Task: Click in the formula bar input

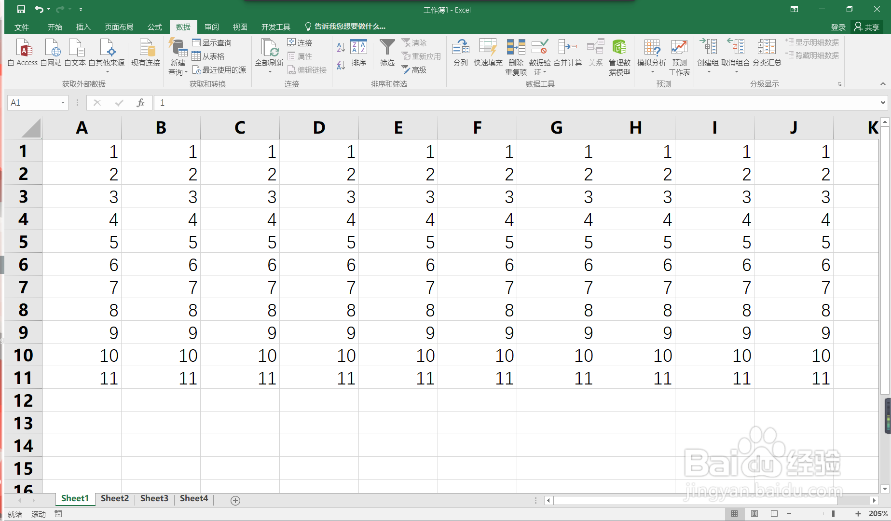Action: coord(516,103)
